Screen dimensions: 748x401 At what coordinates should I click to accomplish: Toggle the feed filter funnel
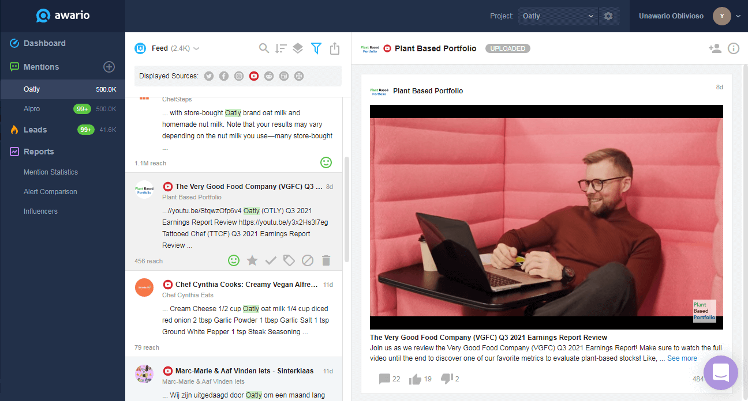(x=316, y=48)
